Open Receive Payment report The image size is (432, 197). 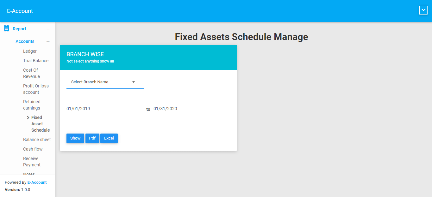pos(32,162)
